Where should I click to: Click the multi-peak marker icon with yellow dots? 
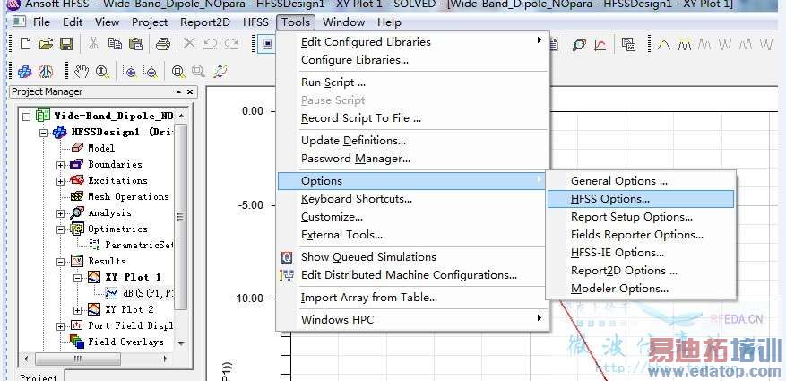pos(684,45)
